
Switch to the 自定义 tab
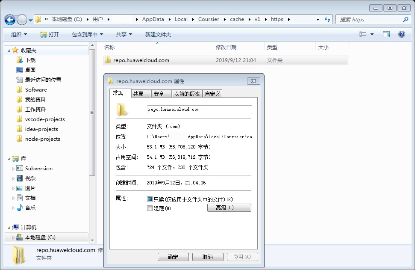tap(212, 93)
